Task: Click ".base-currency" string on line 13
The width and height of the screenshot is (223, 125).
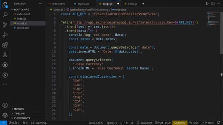Action: [x=88, y=64]
